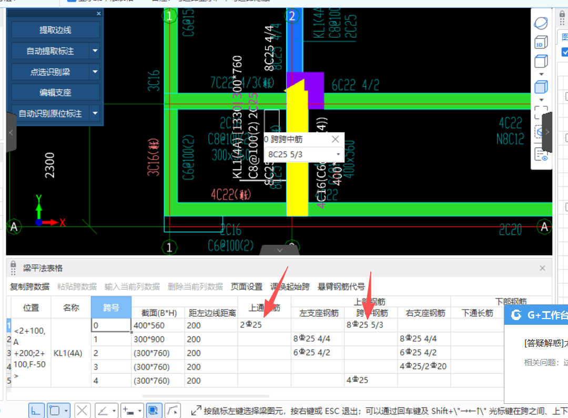The width and height of the screenshot is (568, 418).
Task: Open the display settings list-with-eye icon
Action: [541, 154]
